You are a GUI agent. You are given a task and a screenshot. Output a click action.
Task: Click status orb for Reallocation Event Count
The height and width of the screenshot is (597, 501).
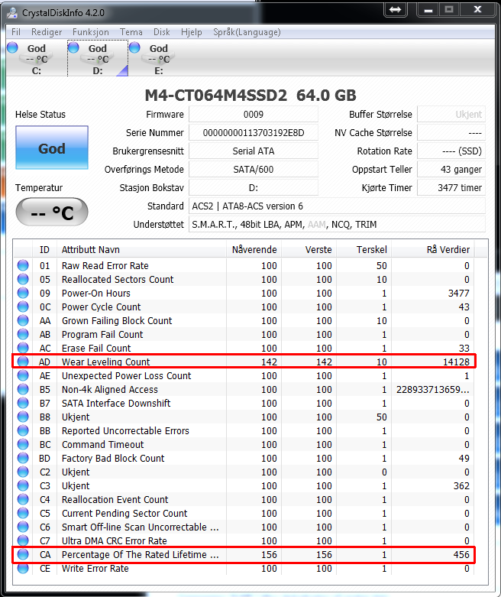pyautogui.click(x=23, y=499)
